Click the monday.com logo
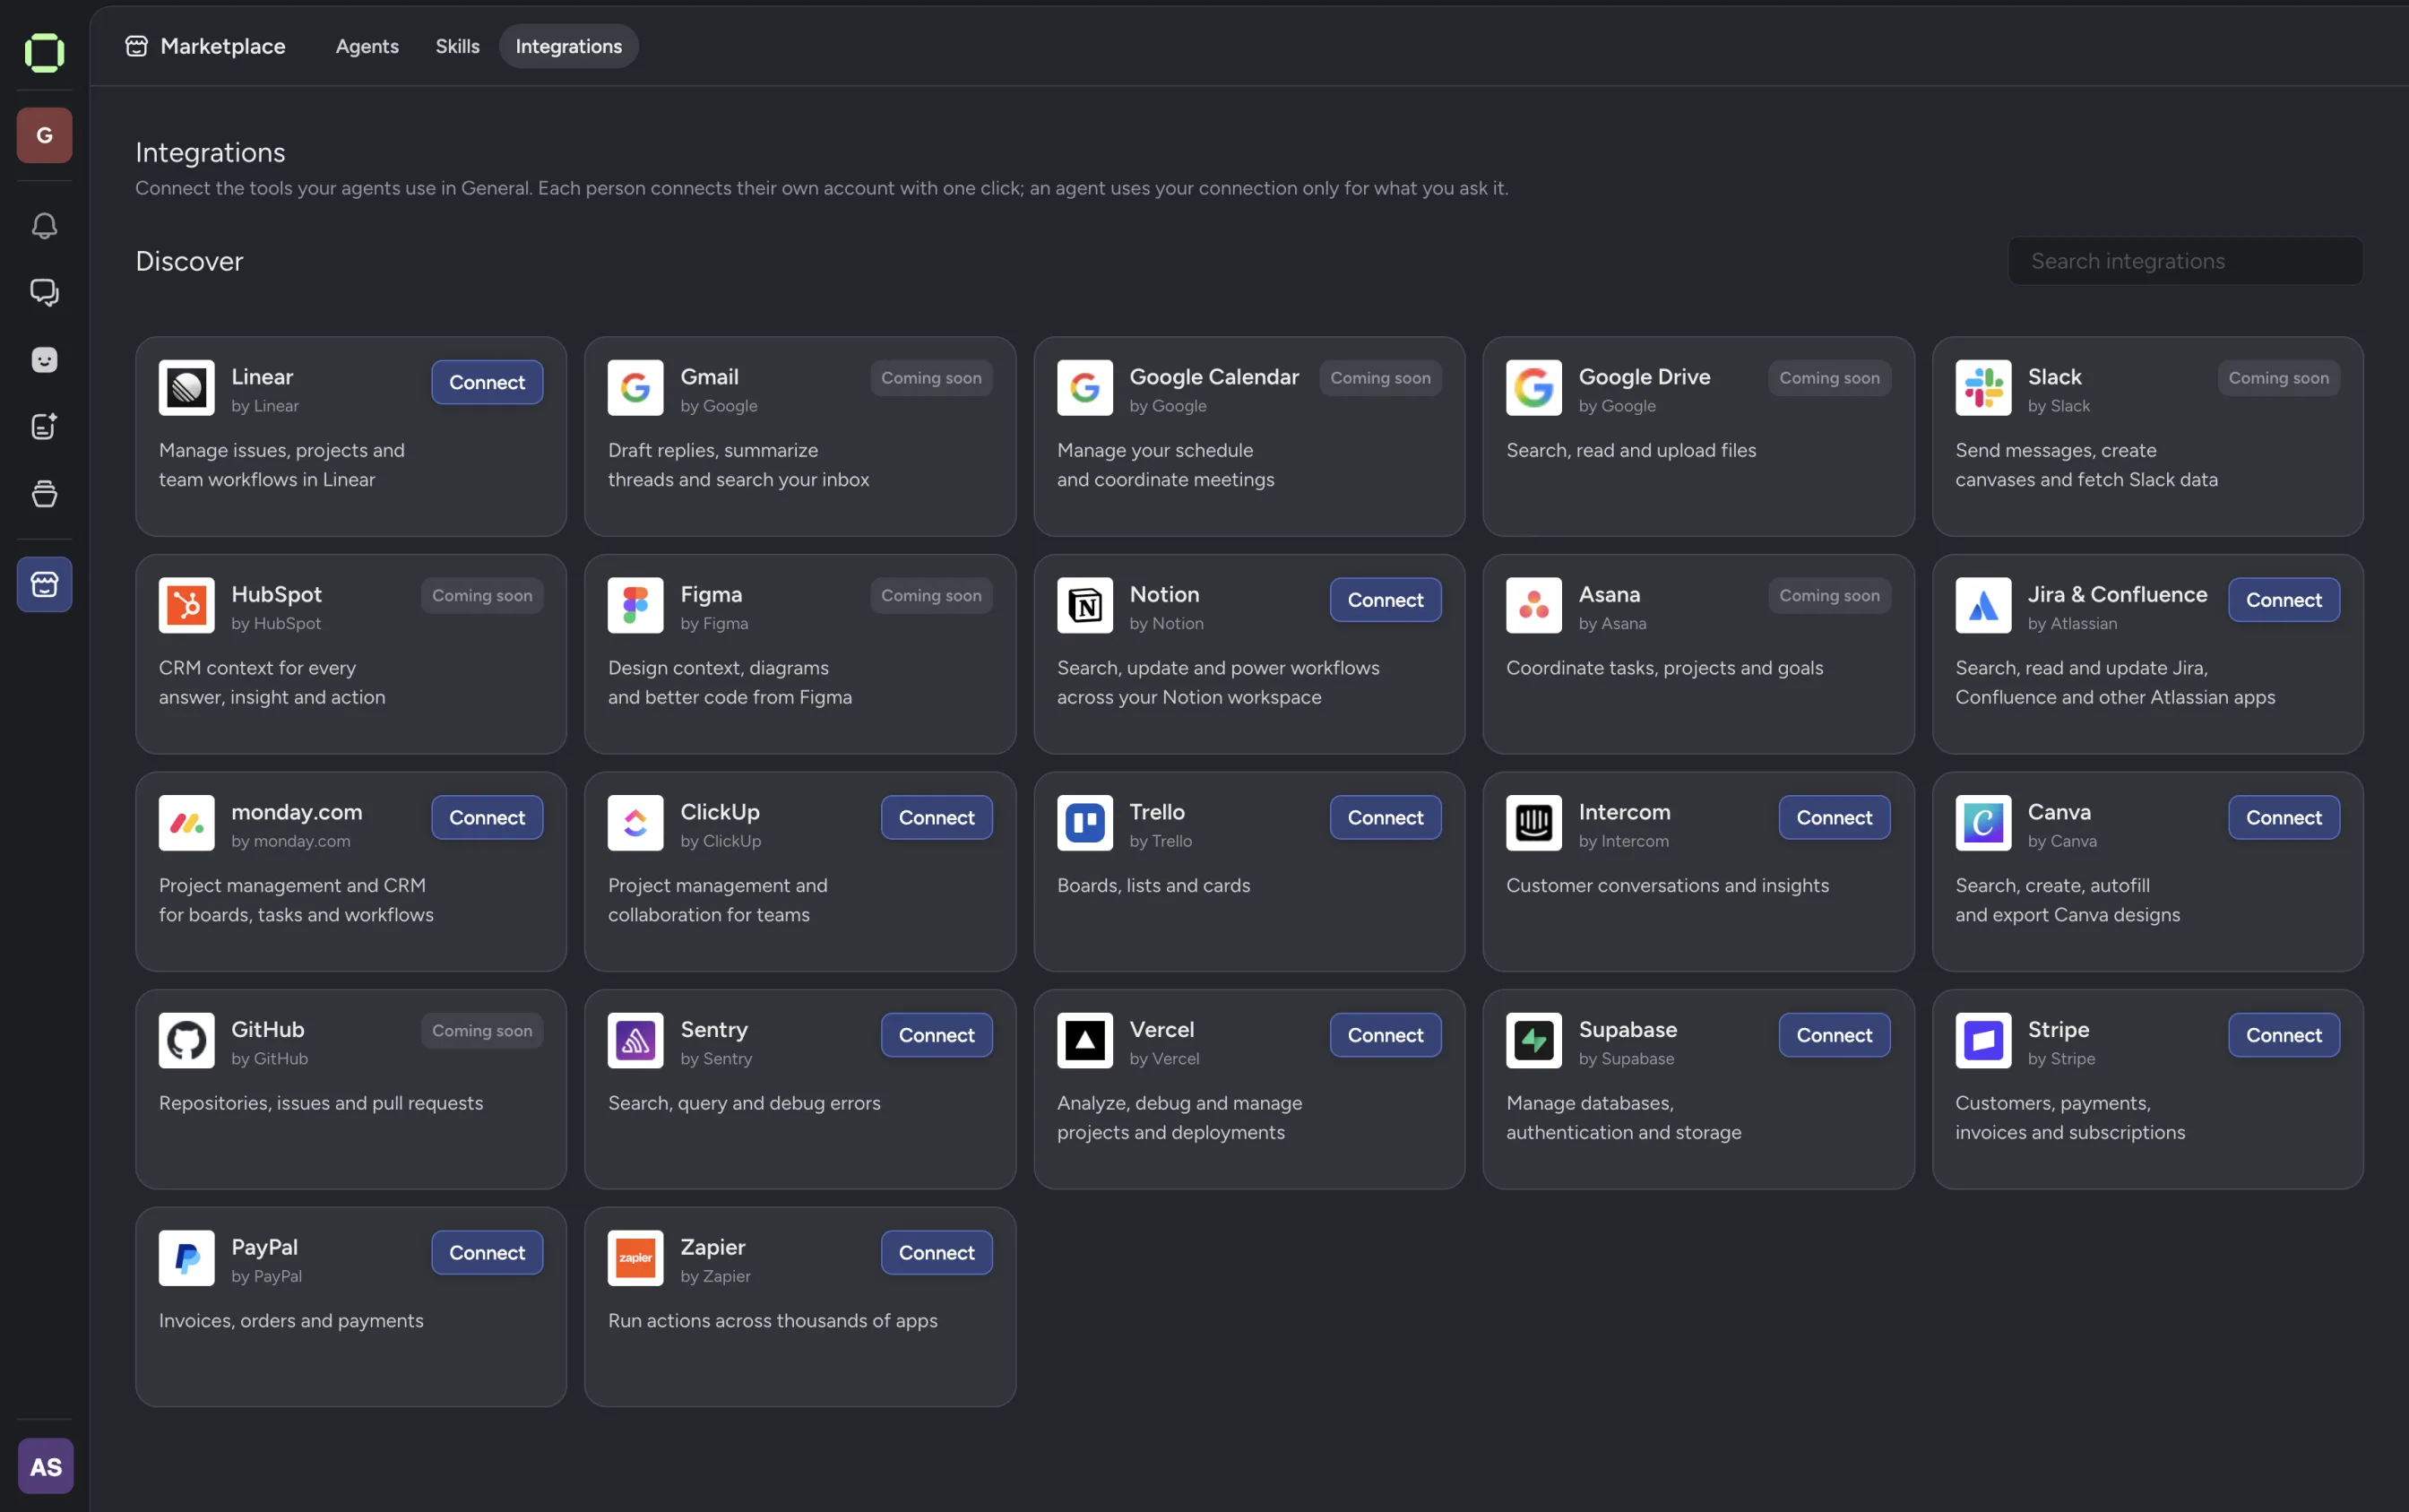Image resolution: width=2409 pixels, height=1512 pixels. pyautogui.click(x=187, y=823)
